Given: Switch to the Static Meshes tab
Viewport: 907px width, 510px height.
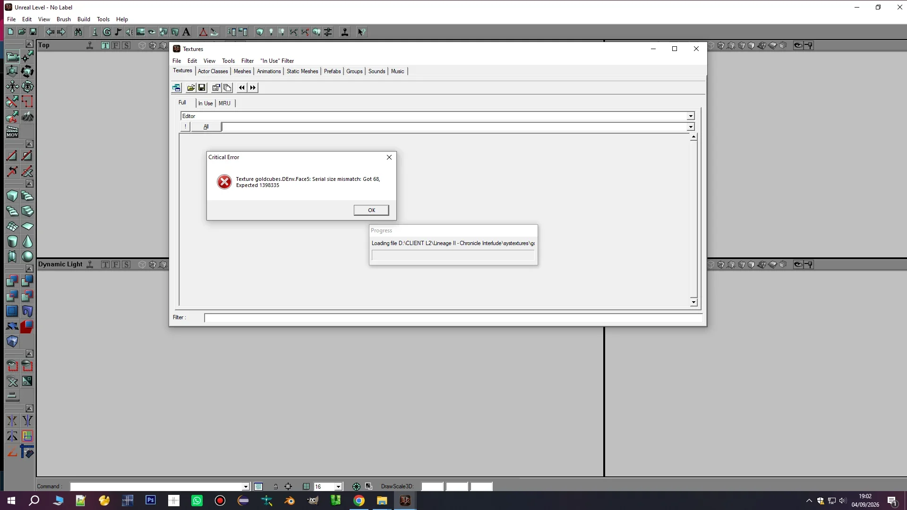Looking at the screenshot, I should tap(302, 71).
